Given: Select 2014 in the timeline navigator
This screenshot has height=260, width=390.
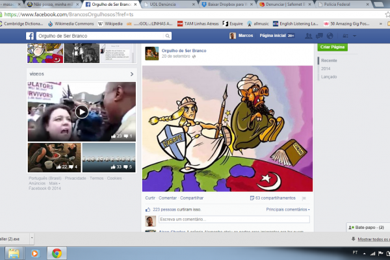Looking at the screenshot, I should point(326,69).
